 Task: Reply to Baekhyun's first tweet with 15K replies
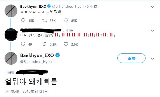23,21
